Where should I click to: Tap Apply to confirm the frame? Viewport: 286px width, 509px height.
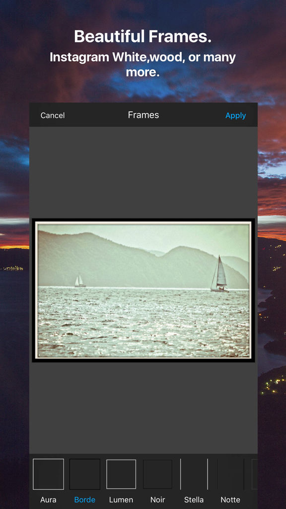[x=236, y=115]
